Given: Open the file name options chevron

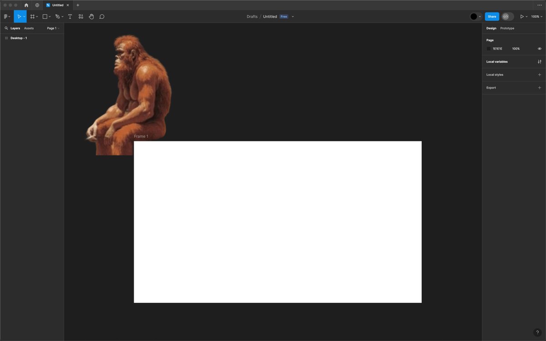Looking at the screenshot, I should (x=293, y=16).
